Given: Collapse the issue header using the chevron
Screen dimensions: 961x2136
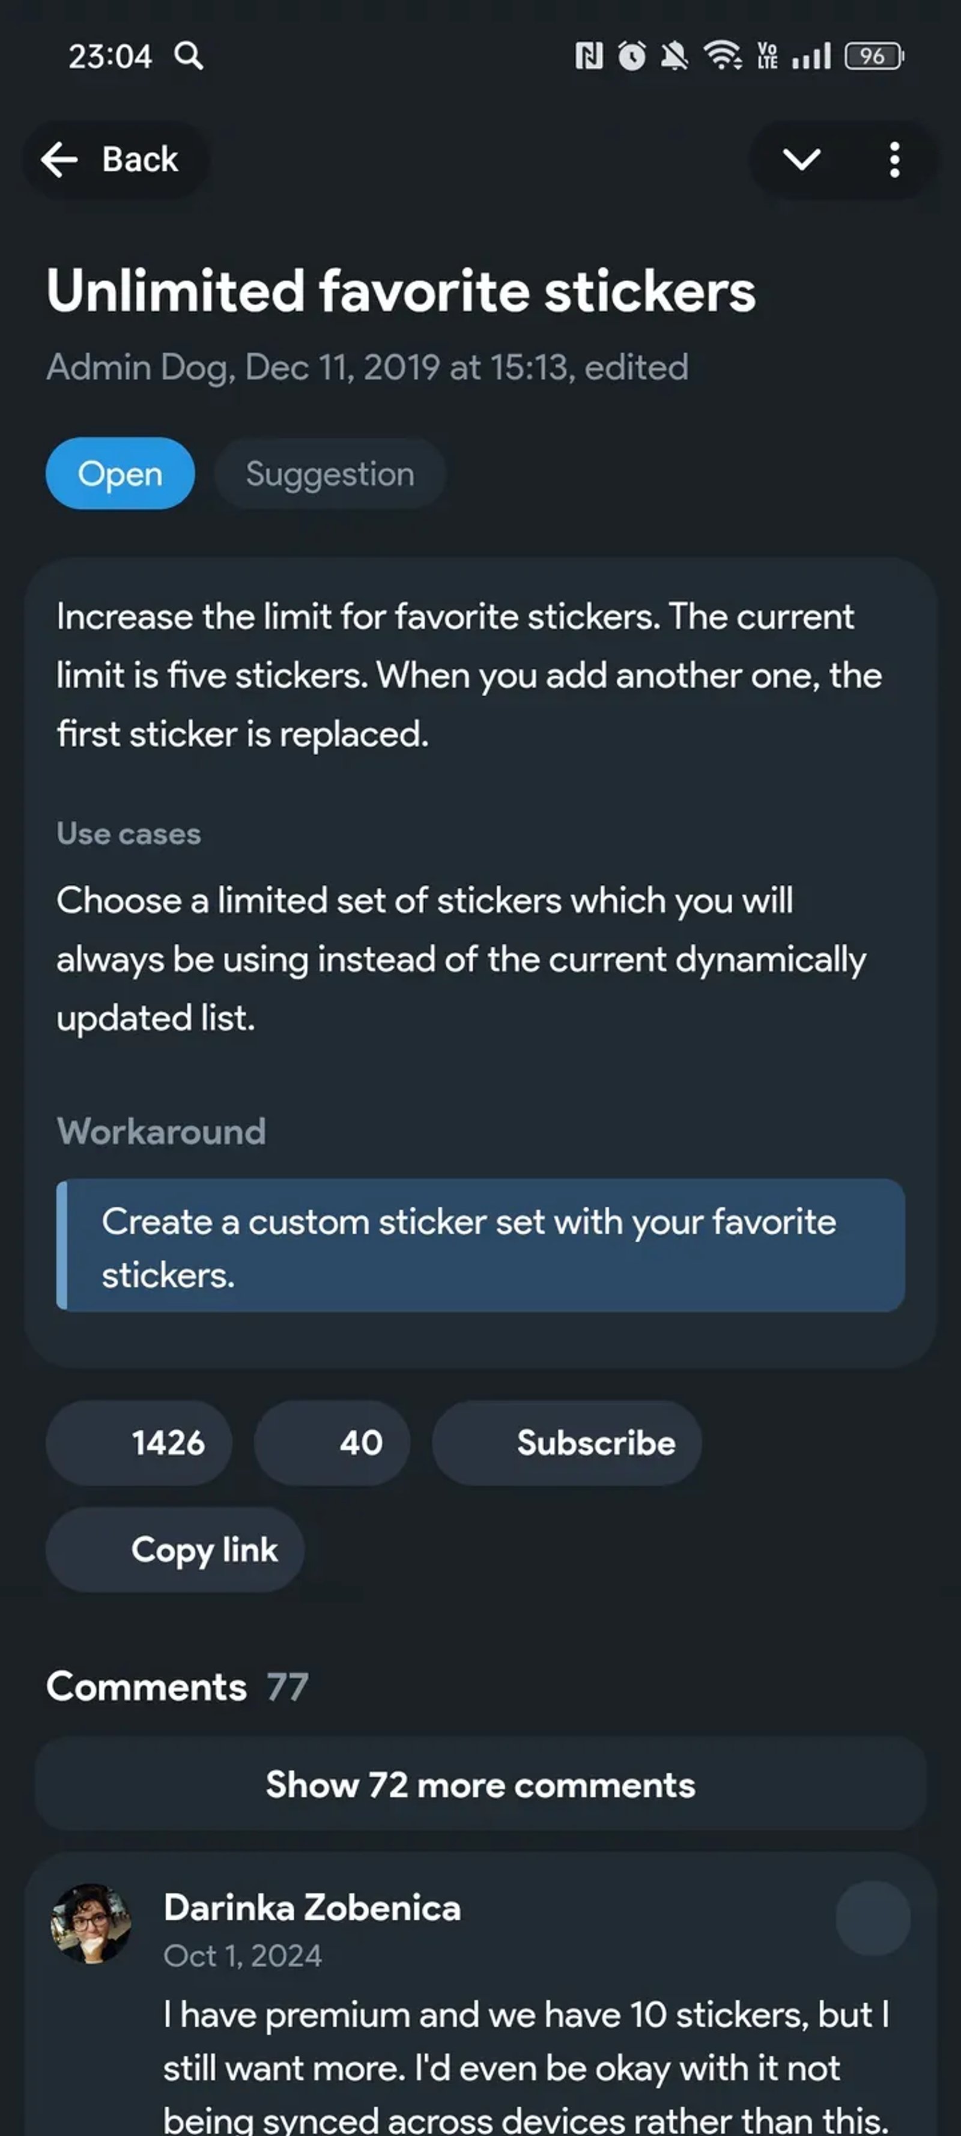Looking at the screenshot, I should [x=802, y=159].
